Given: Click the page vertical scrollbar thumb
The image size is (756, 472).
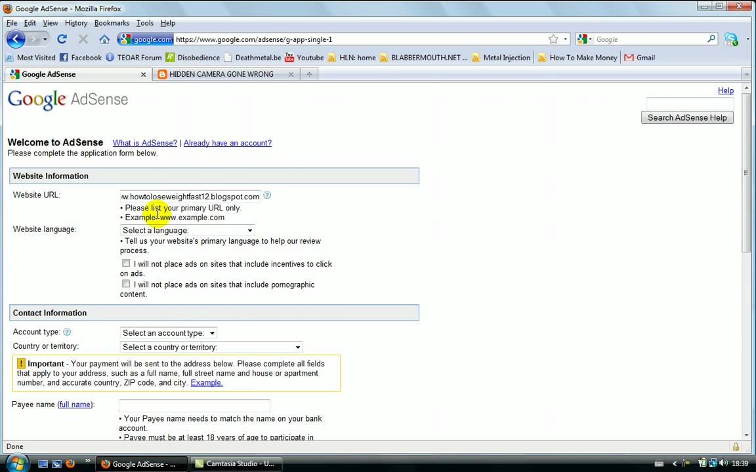Looking at the screenshot, I should tap(746, 172).
